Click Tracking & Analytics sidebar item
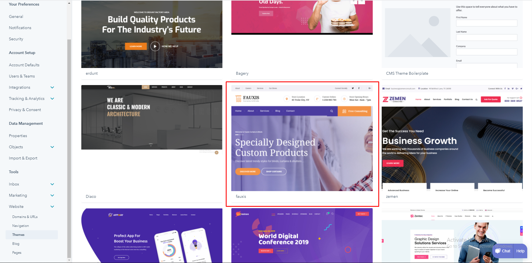 [27, 98]
